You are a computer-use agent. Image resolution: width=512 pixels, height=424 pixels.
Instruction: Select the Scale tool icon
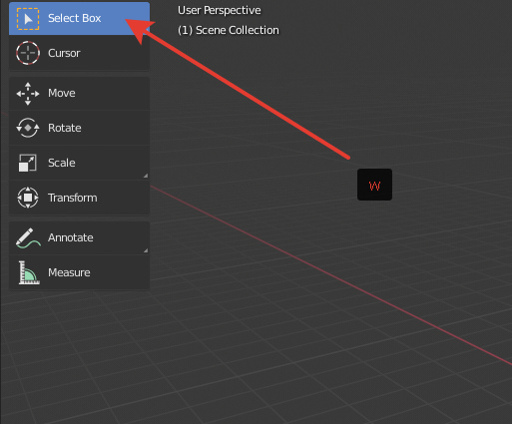coord(28,163)
